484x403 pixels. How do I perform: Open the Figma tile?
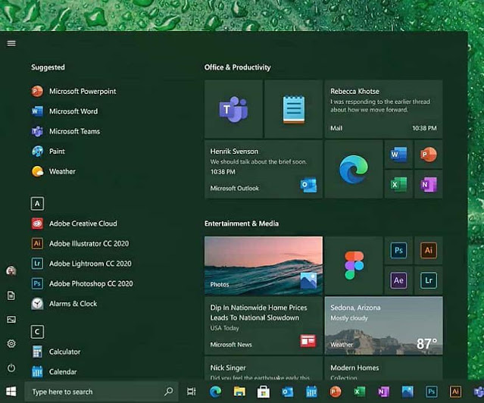pyautogui.click(x=354, y=266)
